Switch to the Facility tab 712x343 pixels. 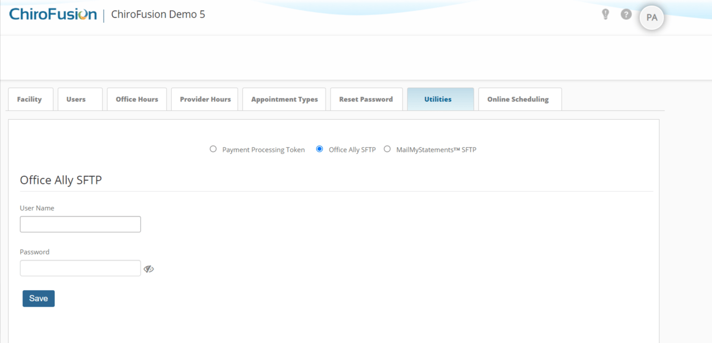tap(31, 99)
